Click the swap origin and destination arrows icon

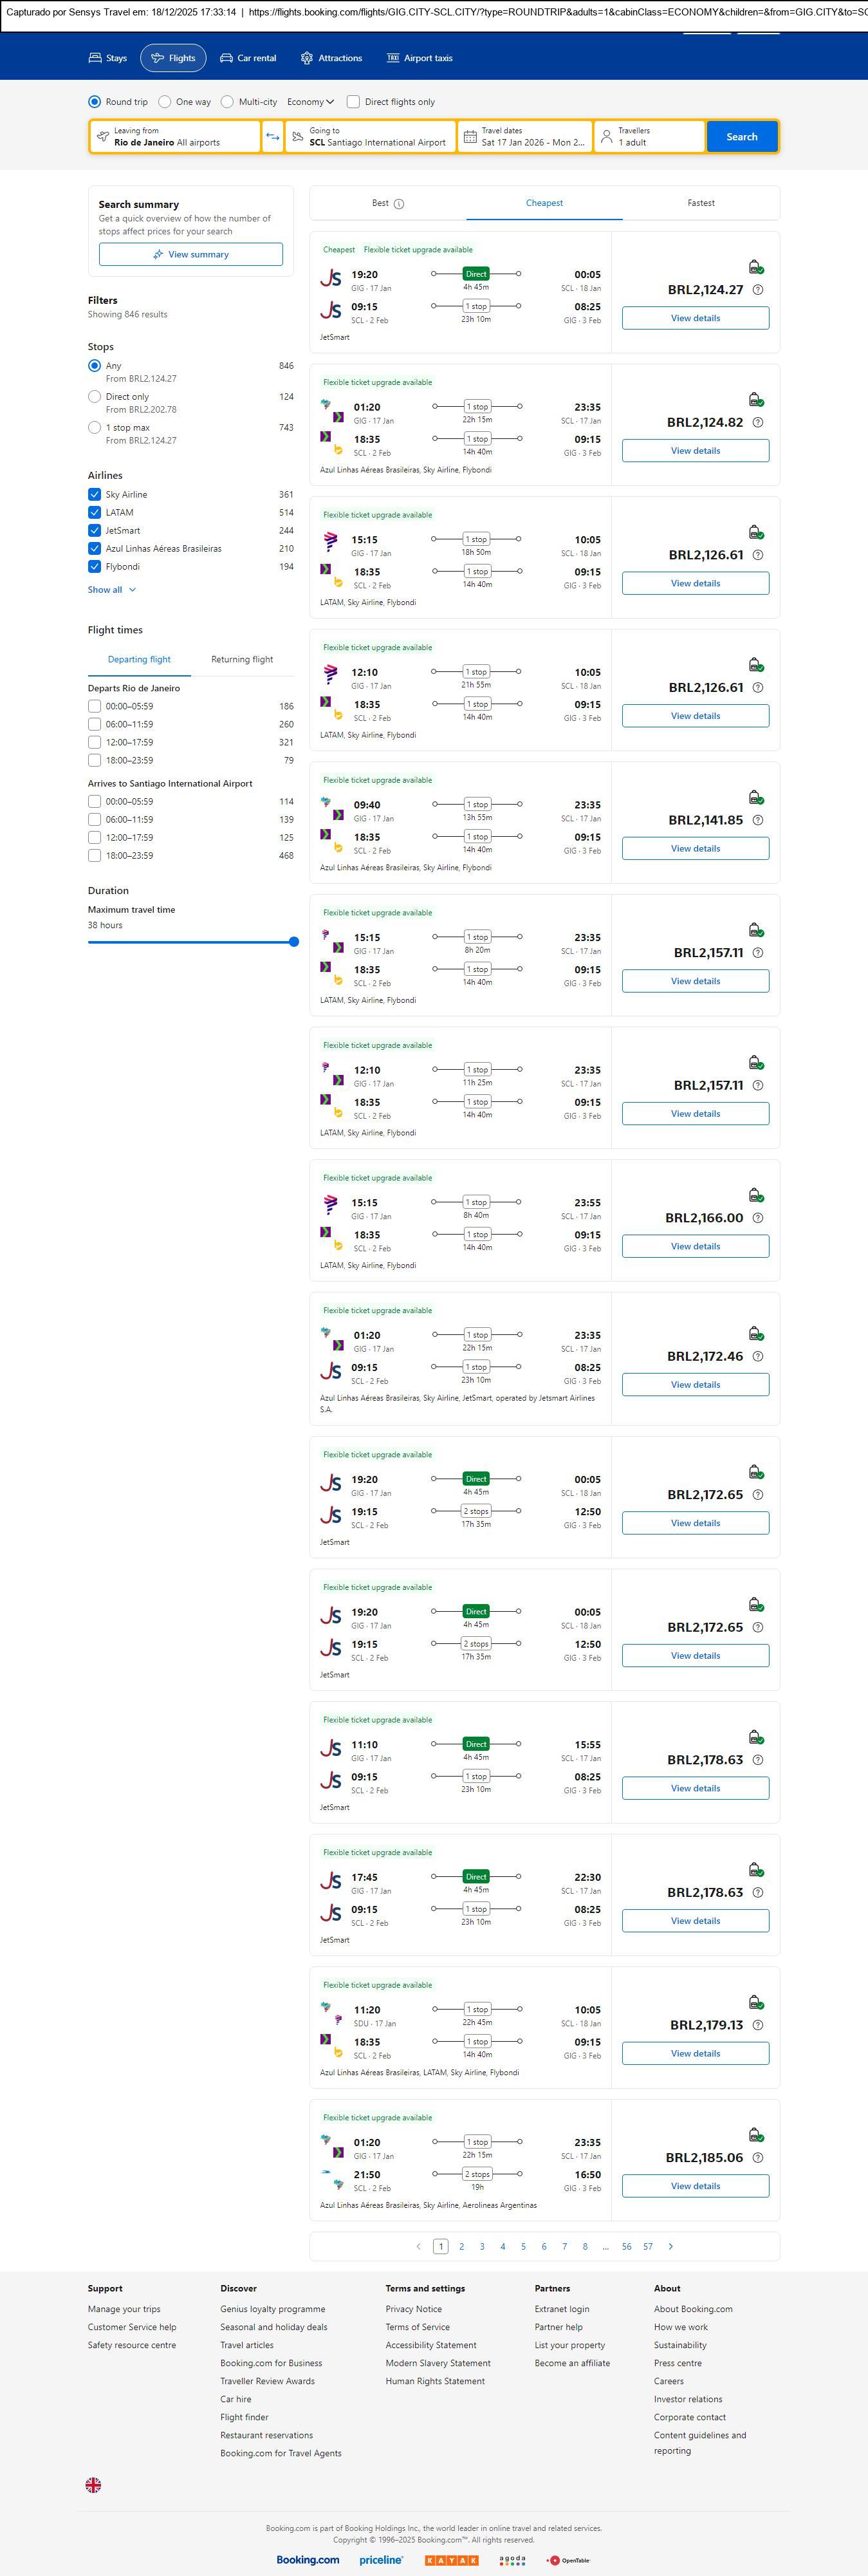[x=272, y=137]
